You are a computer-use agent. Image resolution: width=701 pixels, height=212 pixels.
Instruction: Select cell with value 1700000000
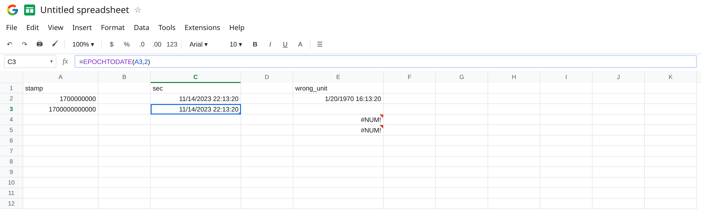[61, 99]
